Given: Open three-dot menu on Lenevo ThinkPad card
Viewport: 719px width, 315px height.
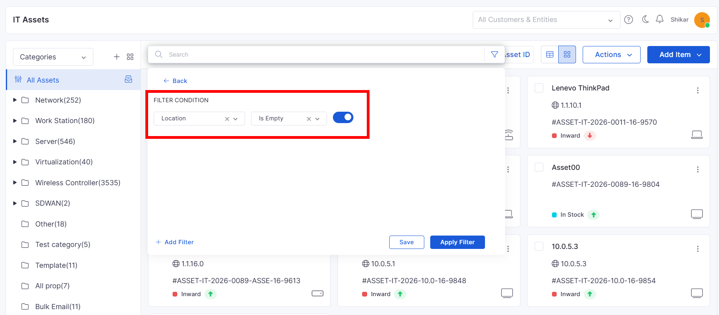Looking at the screenshot, I should [x=698, y=90].
